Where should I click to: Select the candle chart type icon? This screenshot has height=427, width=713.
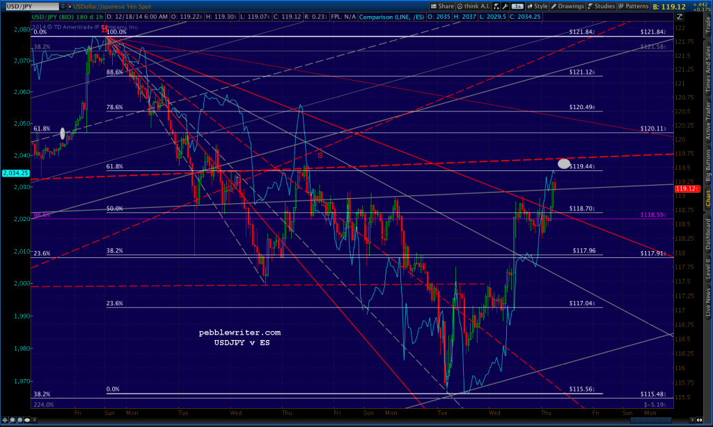pyautogui.click(x=496, y=5)
